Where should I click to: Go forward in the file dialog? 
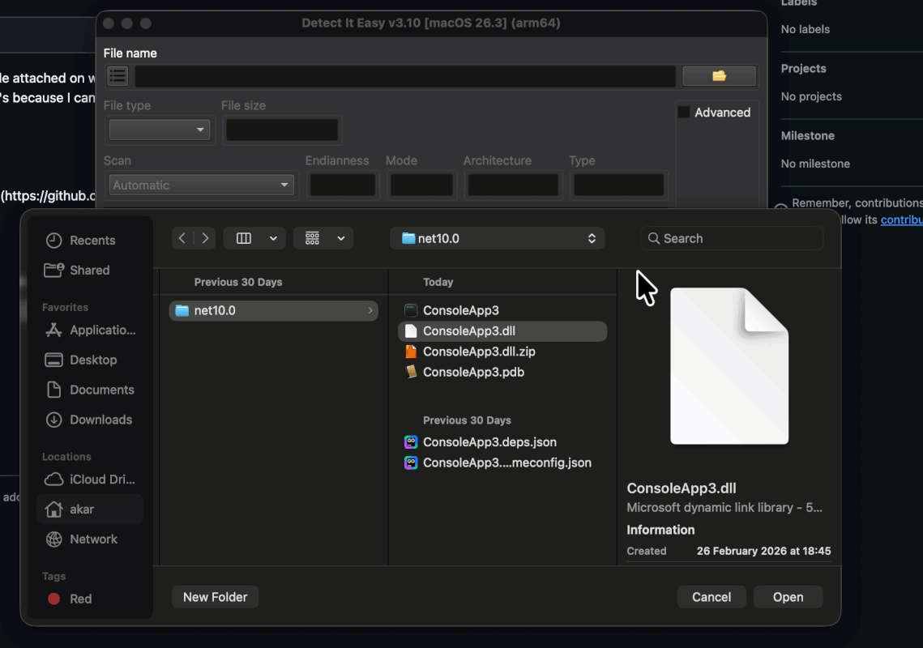205,238
